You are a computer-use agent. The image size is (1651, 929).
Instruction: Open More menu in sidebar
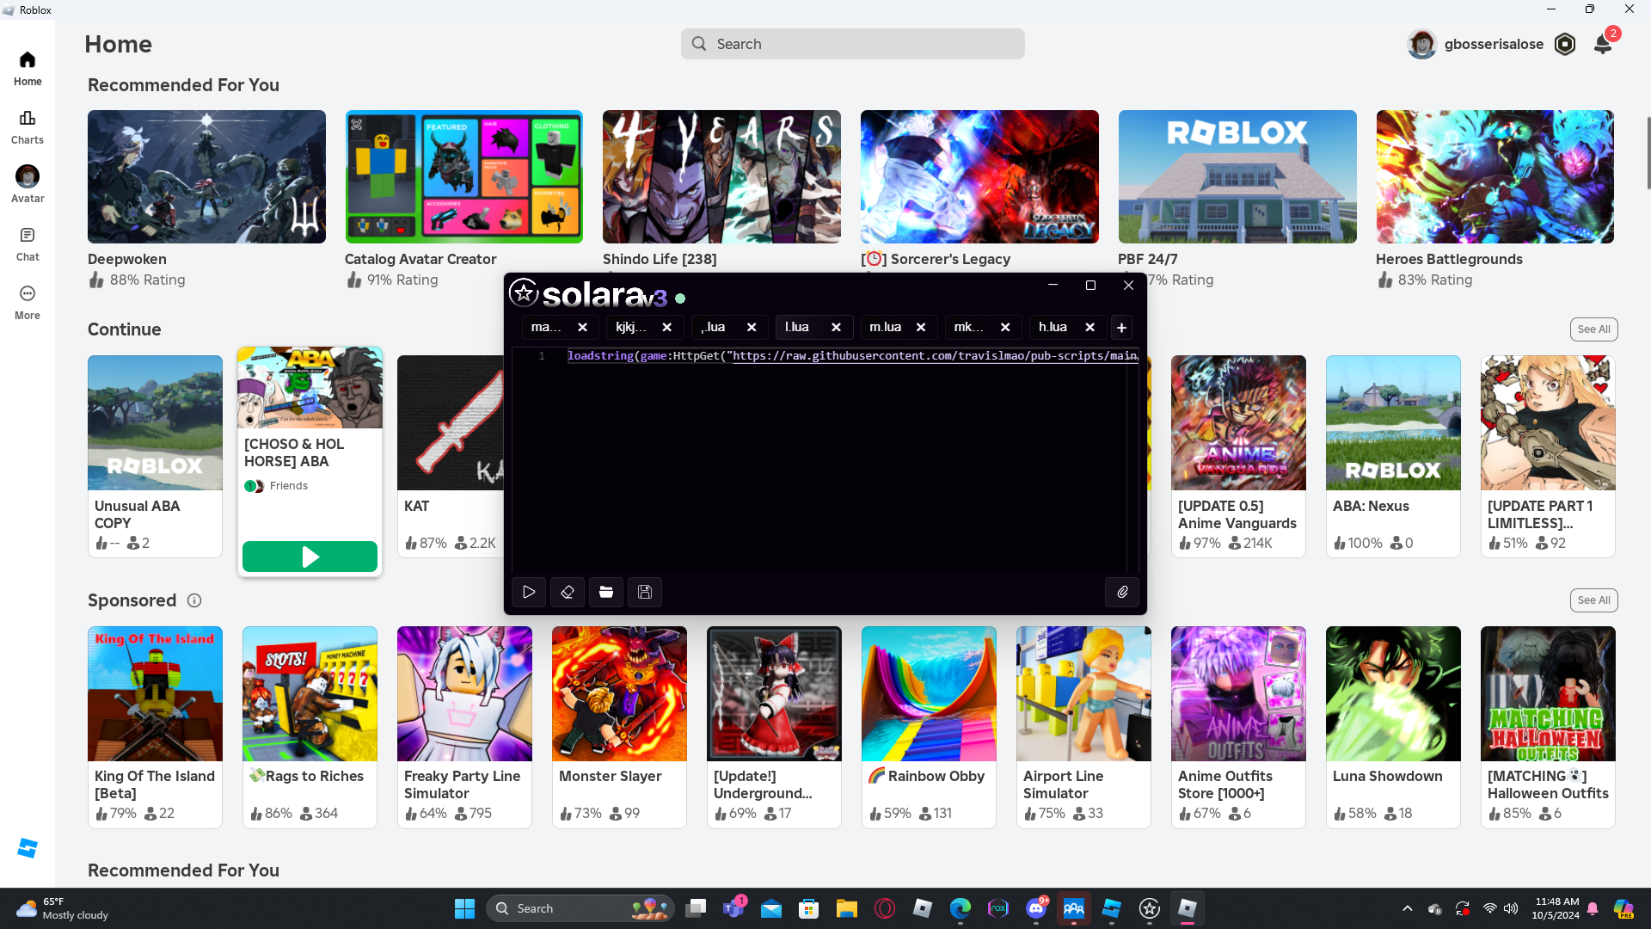point(28,302)
